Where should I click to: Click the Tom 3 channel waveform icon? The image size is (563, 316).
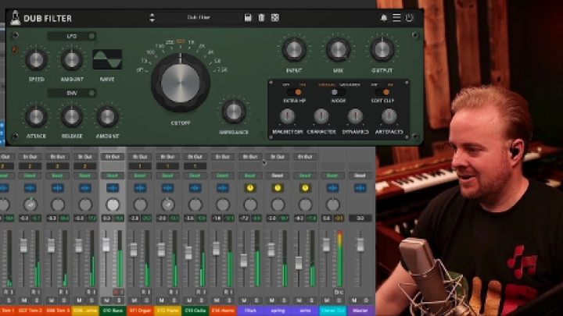coord(57,188)
